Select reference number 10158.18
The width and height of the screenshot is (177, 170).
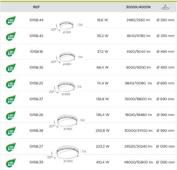click(x=36, y=52)
